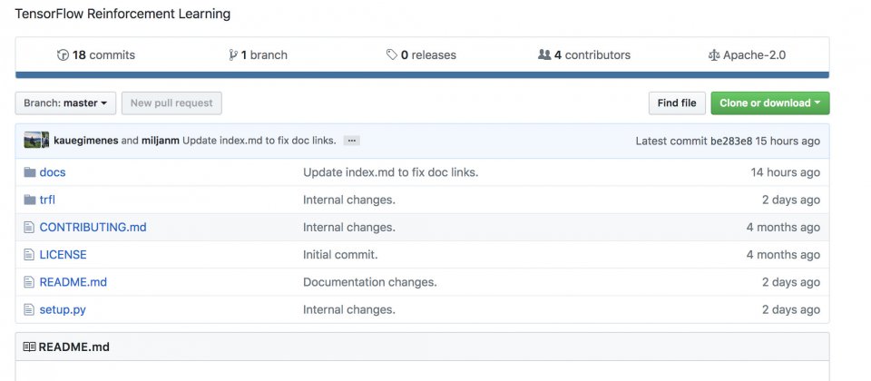The width and height of the screenshot is (871, 381).
Task: Click the CONTRIBUTING.md file icon
Action: 29,227
